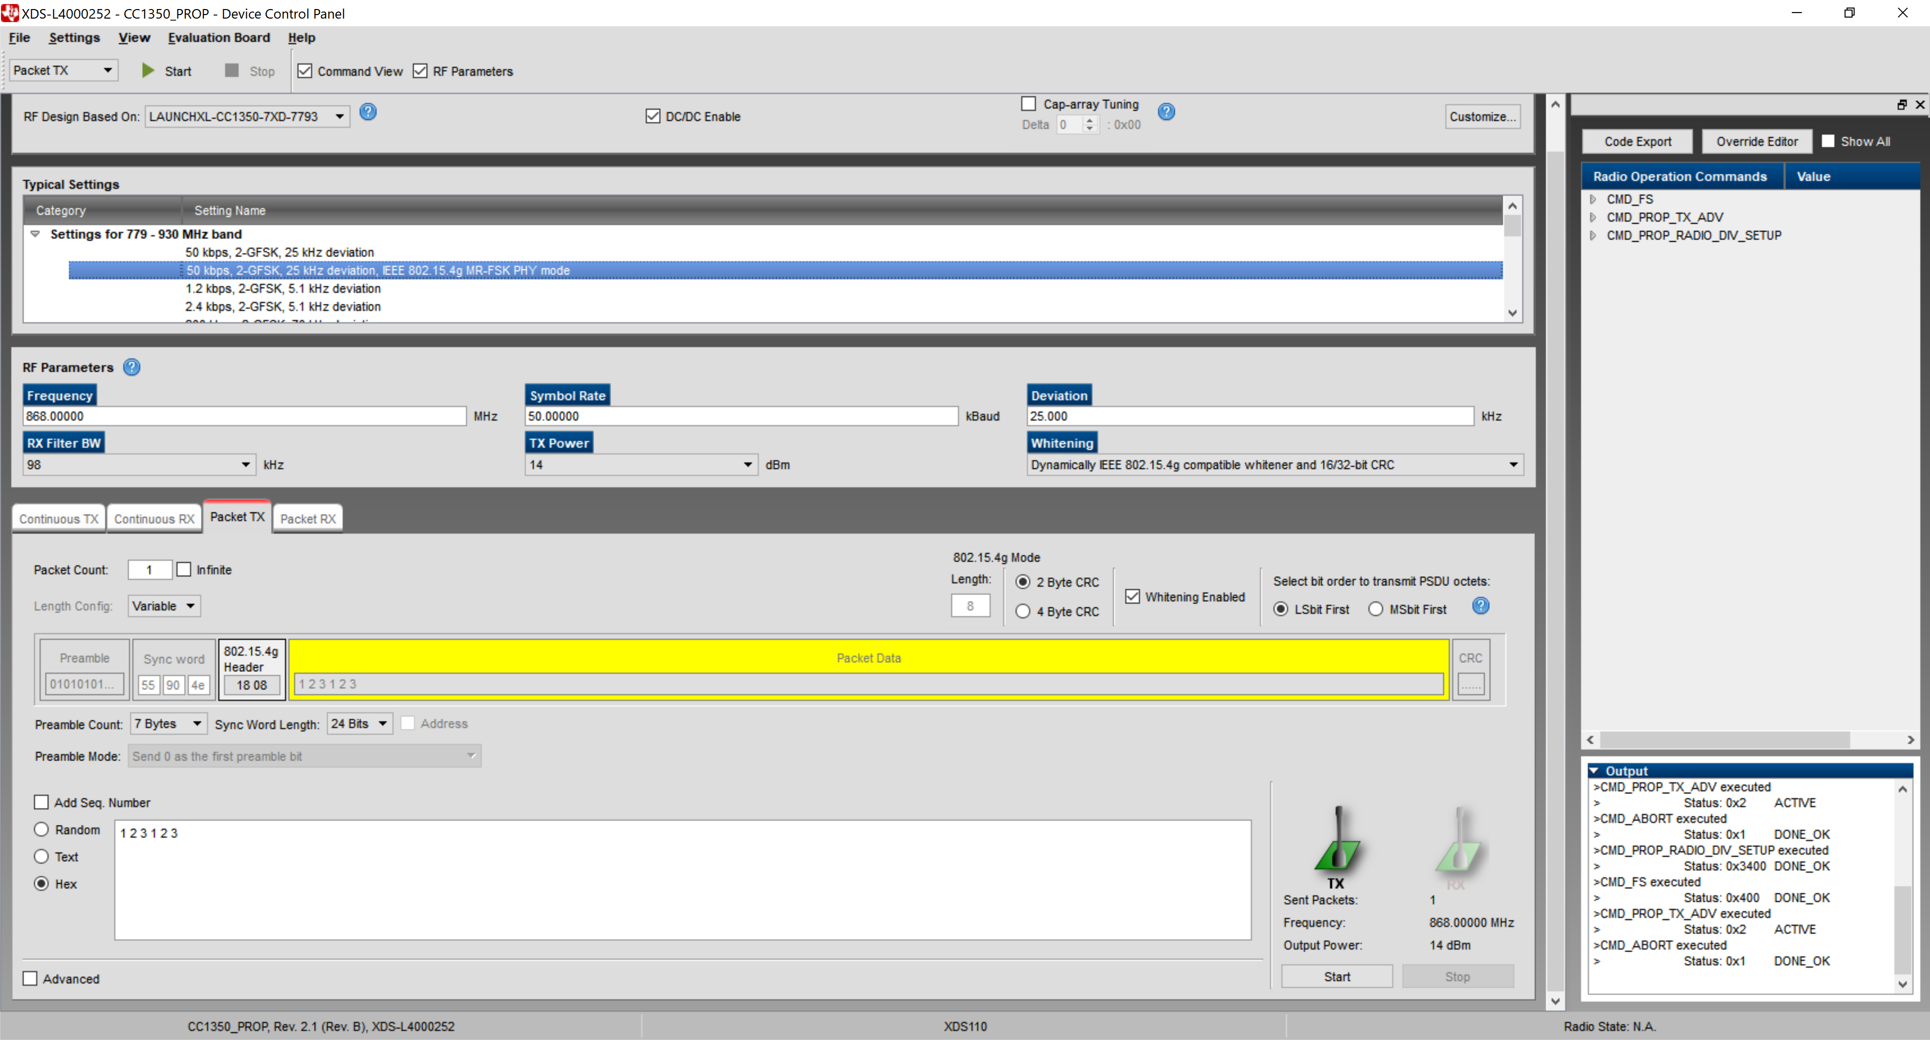This screenshot has width=1930, height=1040.
Task: Open the Evaluation Board menu
Action: [218, 38]
